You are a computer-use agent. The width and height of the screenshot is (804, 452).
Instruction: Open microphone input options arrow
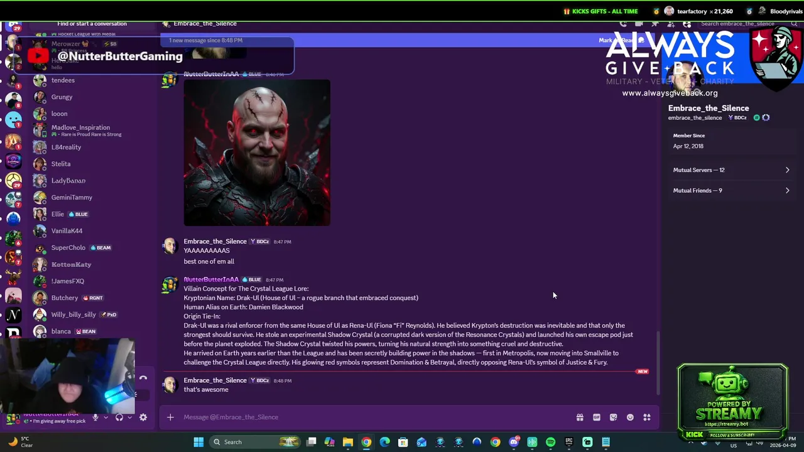coord(106,417)
